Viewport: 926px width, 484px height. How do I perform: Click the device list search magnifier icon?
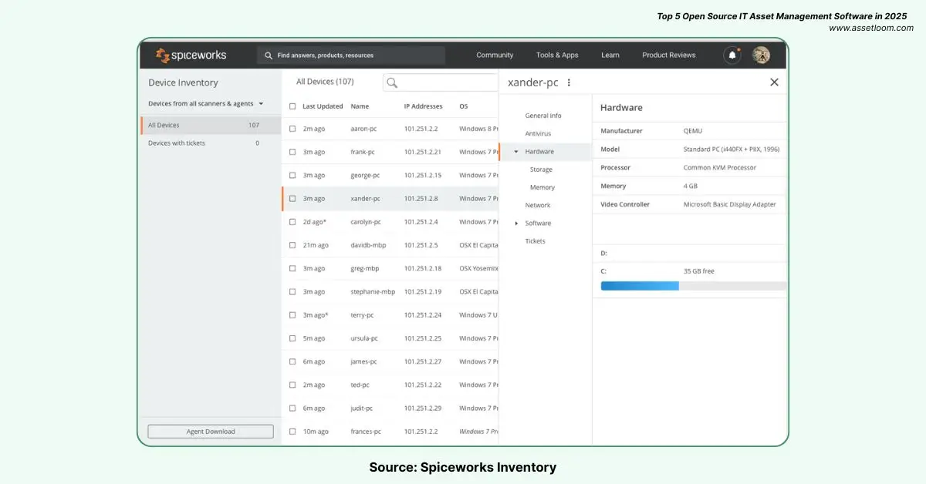point(393,82)
